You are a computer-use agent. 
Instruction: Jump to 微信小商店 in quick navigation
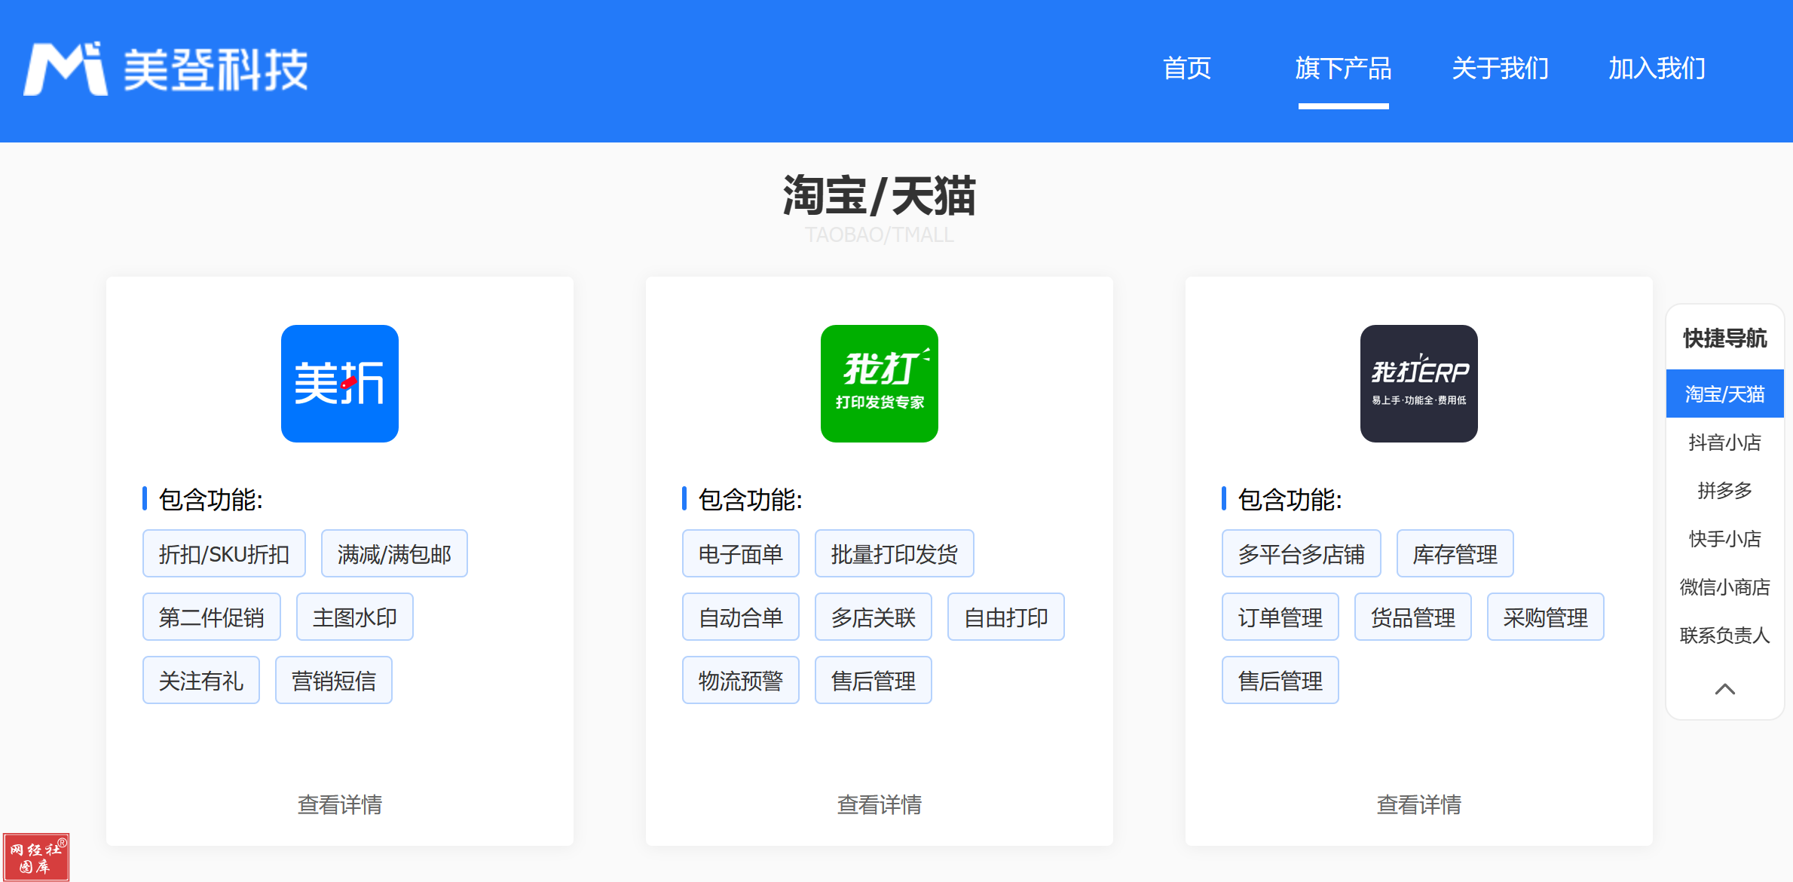(1725, 586)
